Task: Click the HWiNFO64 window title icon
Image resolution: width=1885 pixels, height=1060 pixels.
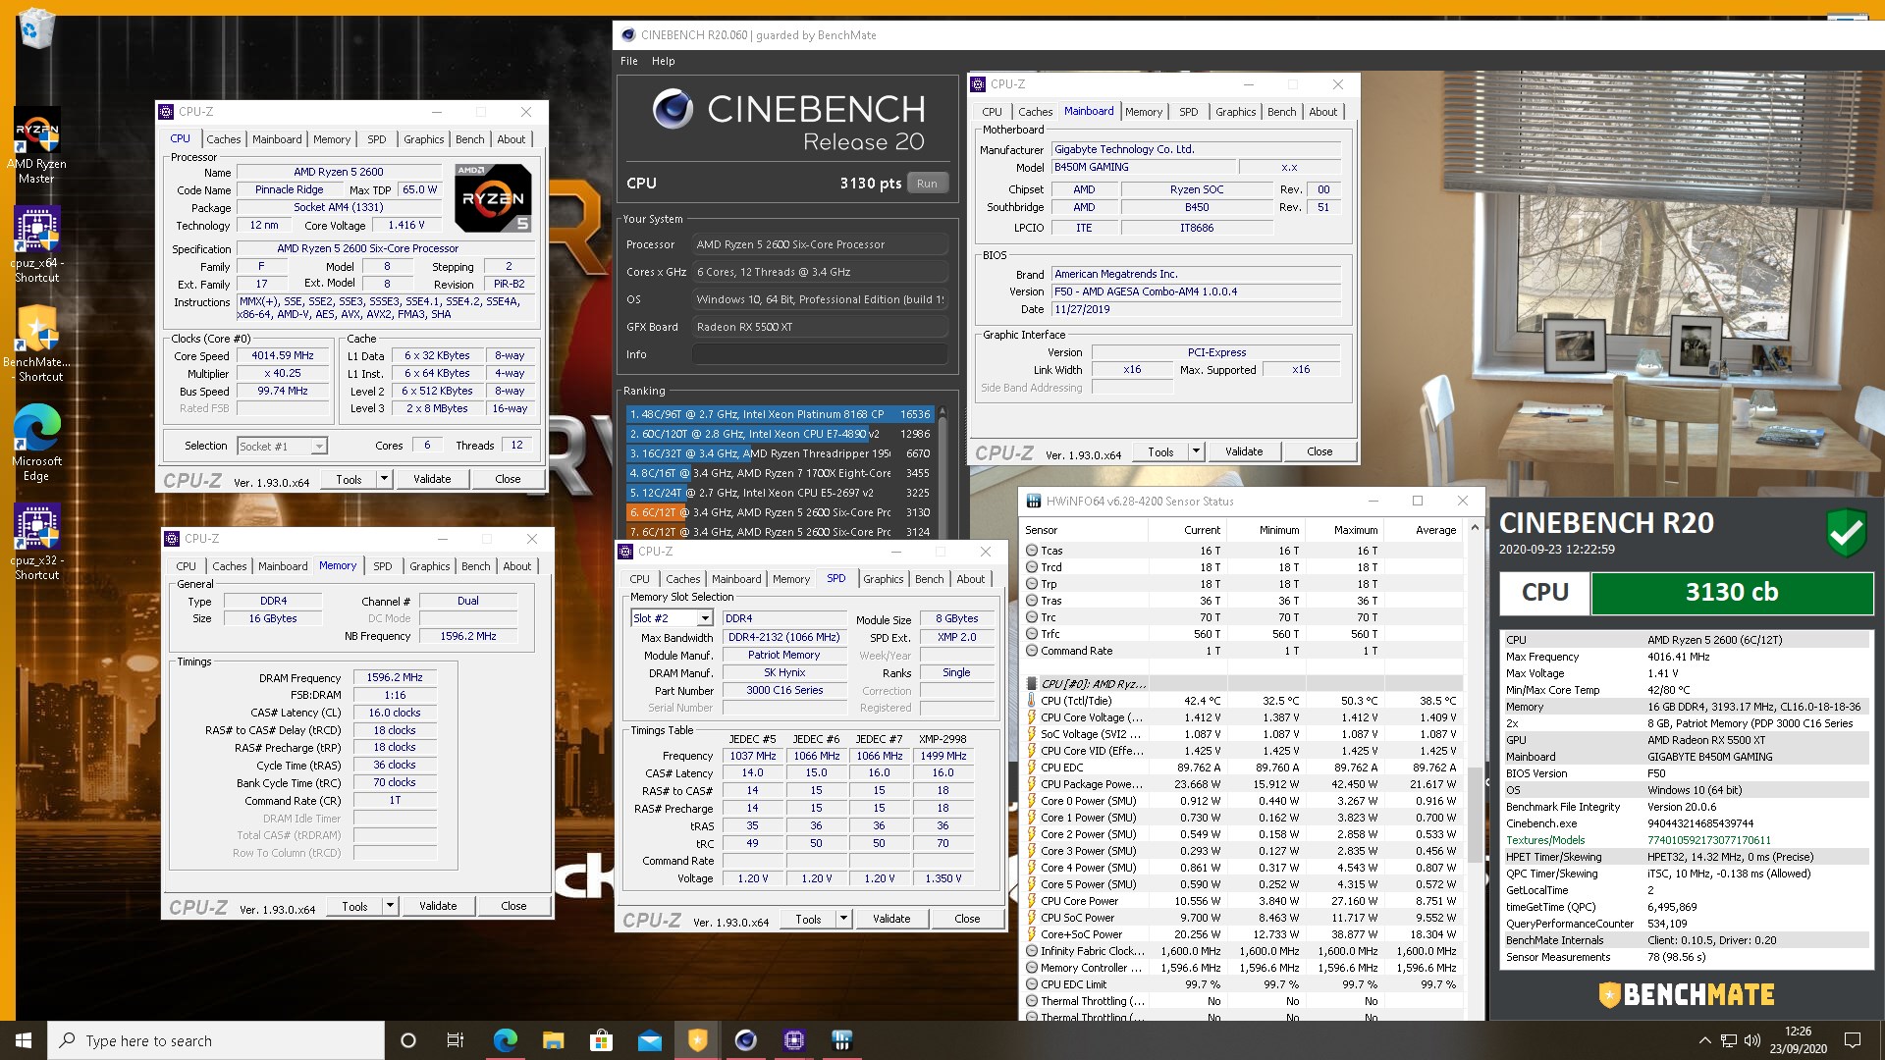Action: click(x=1033, y=501)
